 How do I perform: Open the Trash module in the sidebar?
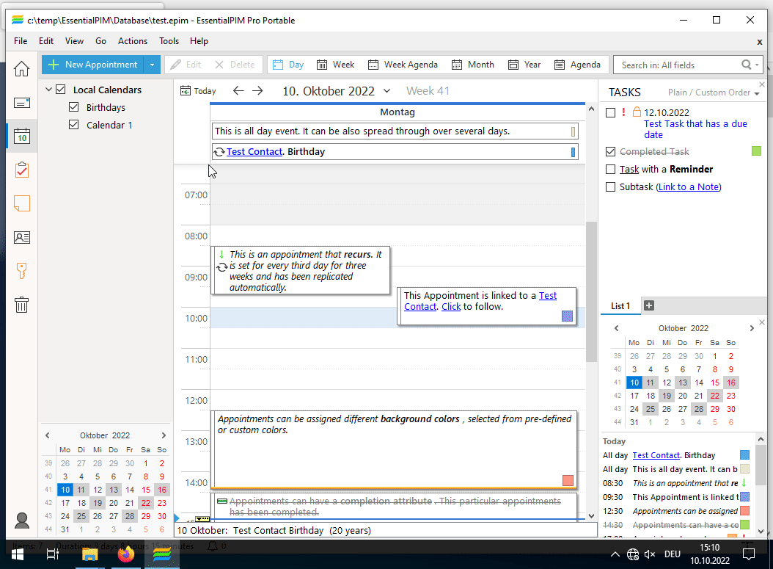(x=21, y=305)
